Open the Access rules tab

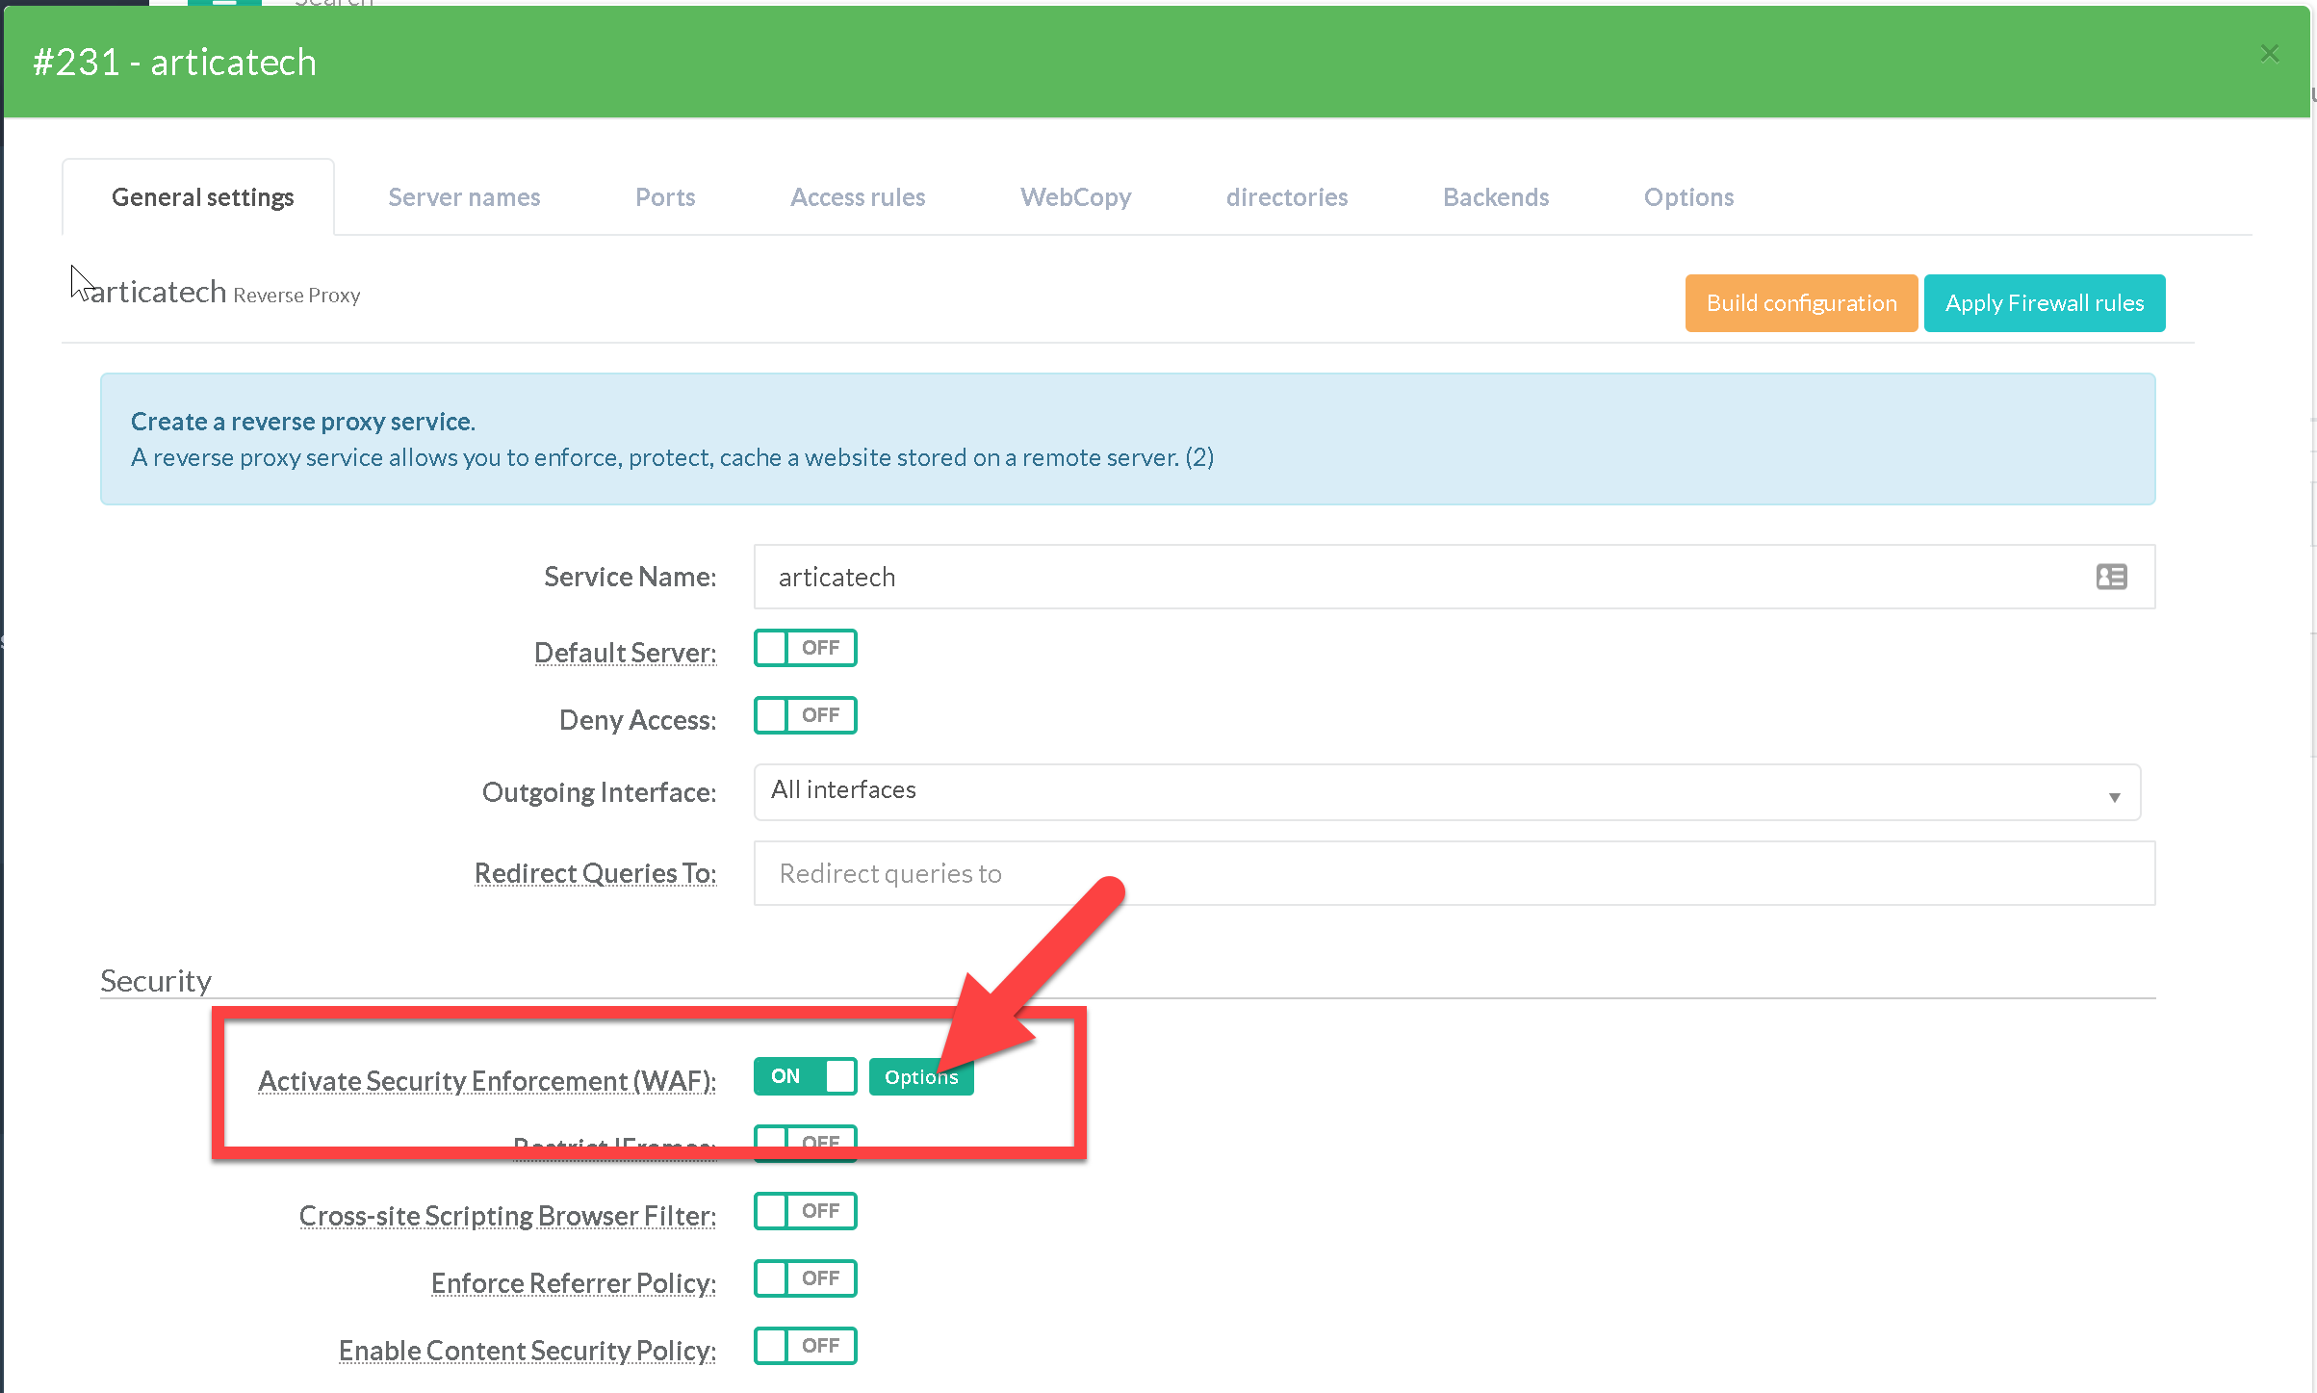[857, 197]
